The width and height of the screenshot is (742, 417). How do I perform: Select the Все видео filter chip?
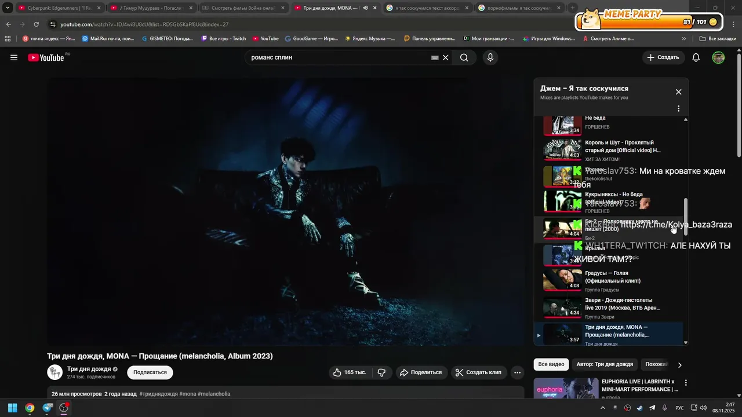click(x=551, y=364)
